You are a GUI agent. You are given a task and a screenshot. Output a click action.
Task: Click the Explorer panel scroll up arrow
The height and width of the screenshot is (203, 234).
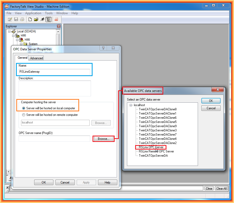(58, 31)
